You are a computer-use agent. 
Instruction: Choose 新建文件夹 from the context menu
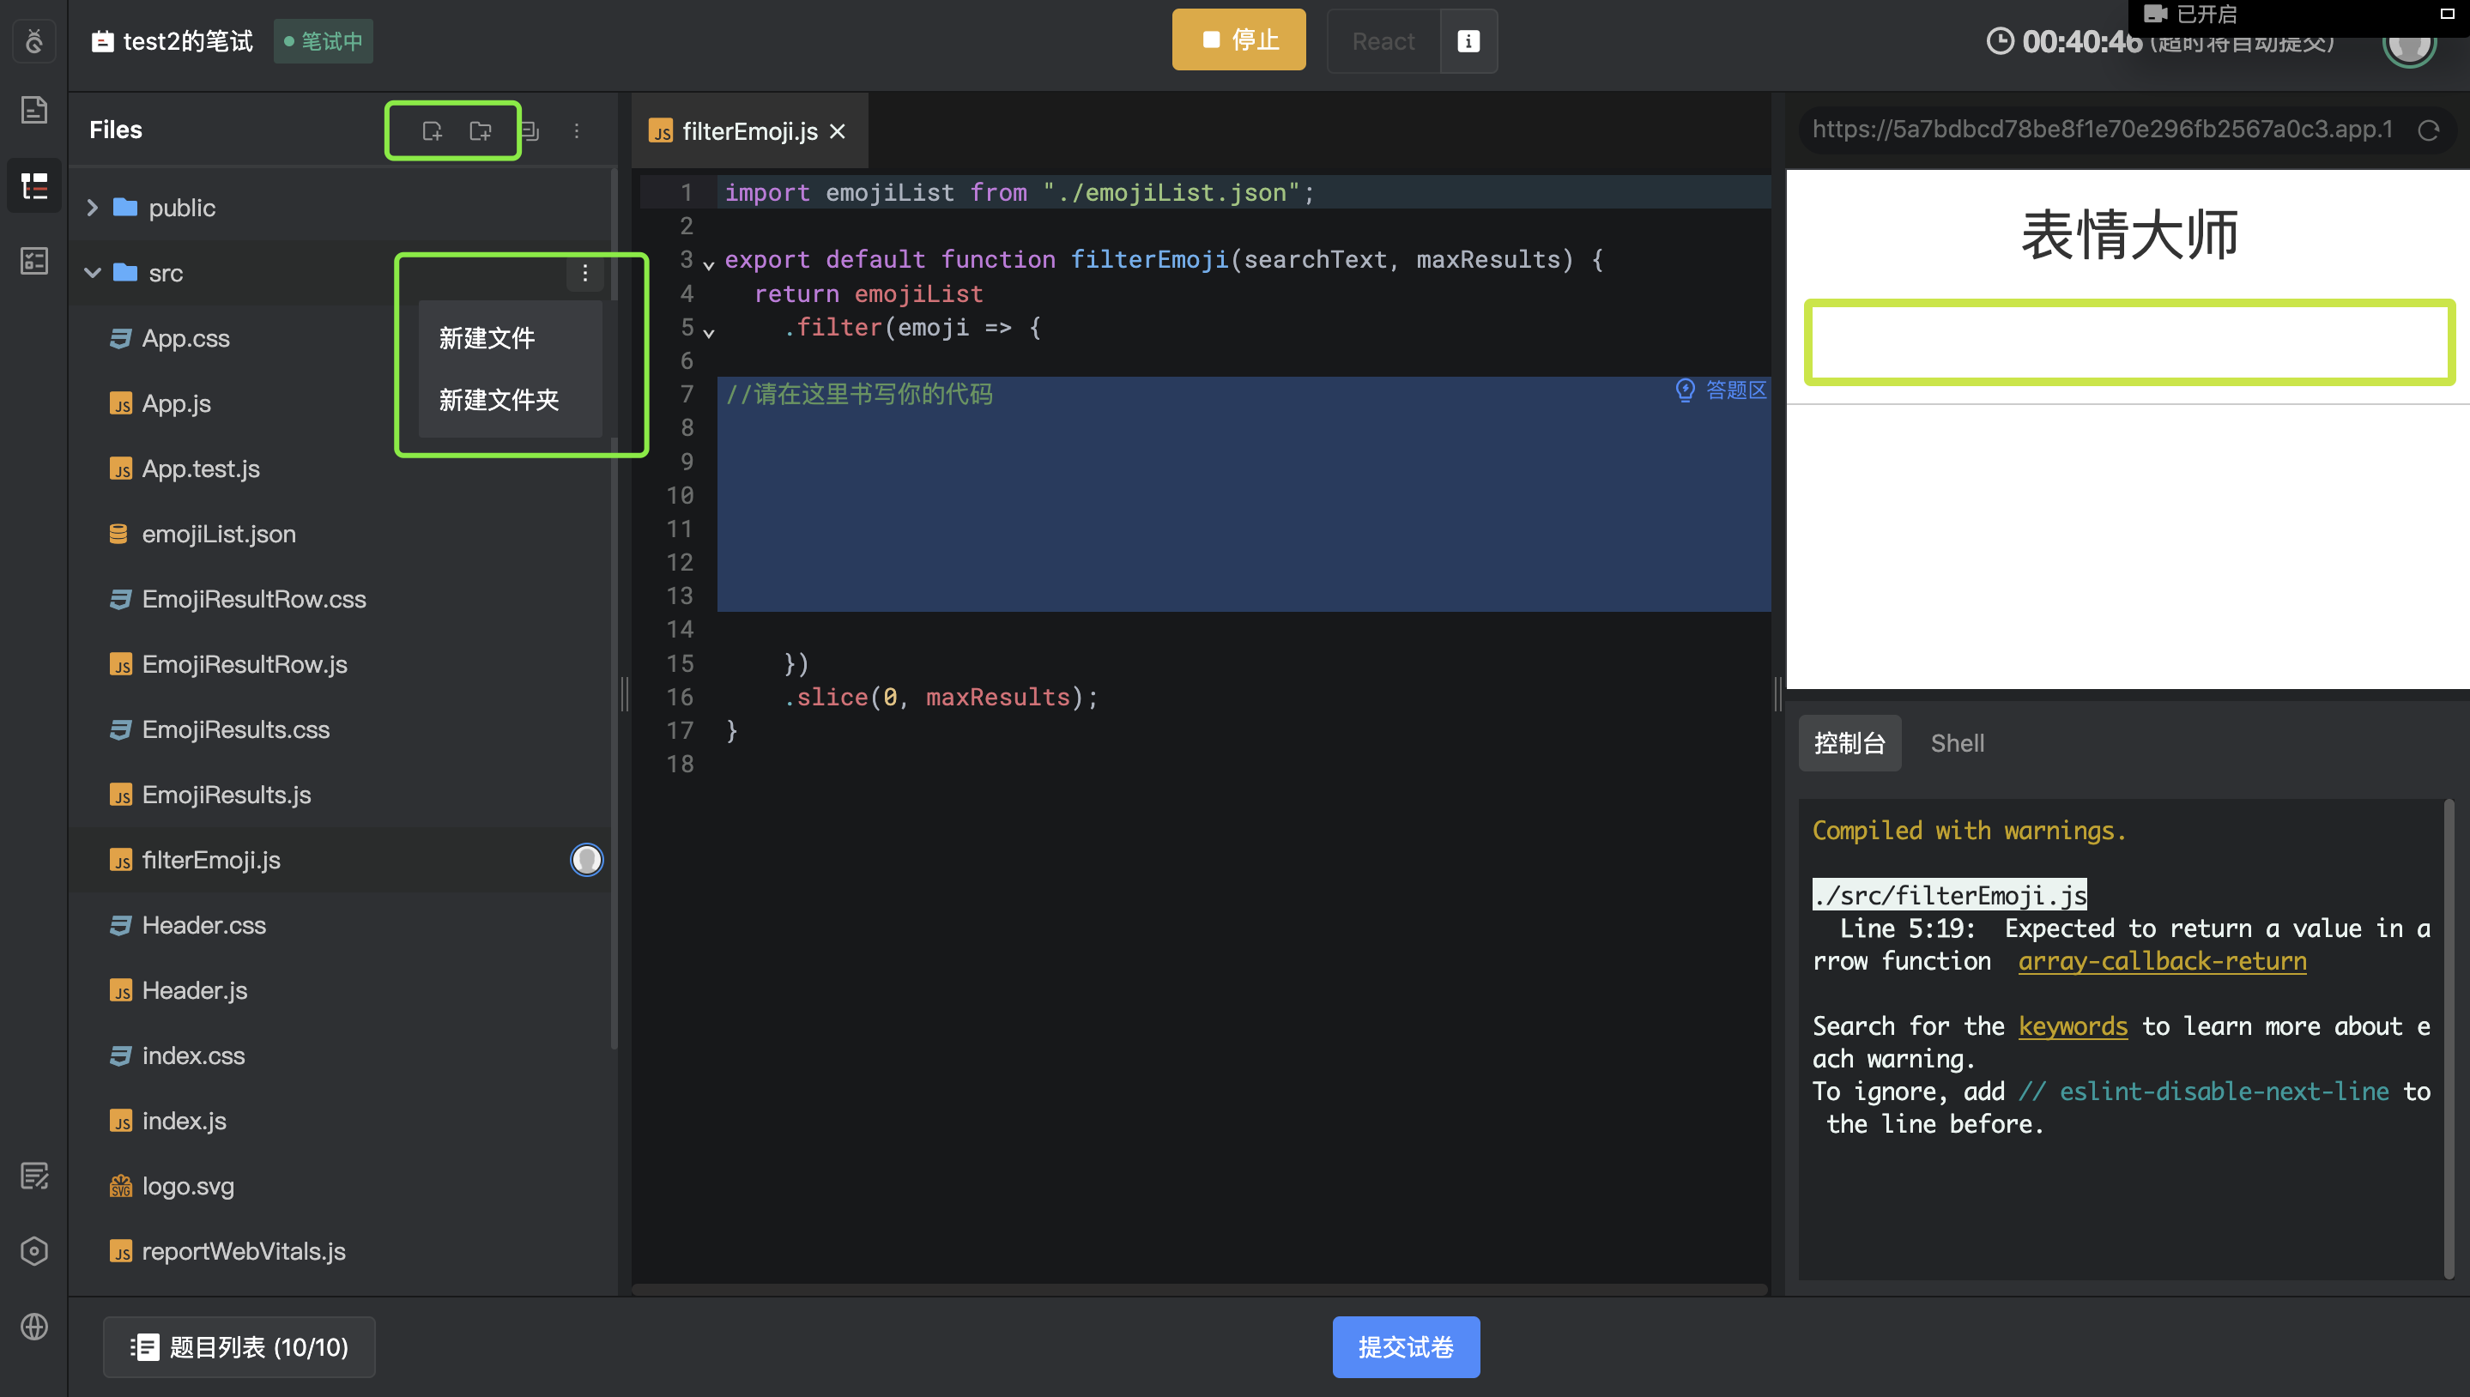tap(510, 400)
